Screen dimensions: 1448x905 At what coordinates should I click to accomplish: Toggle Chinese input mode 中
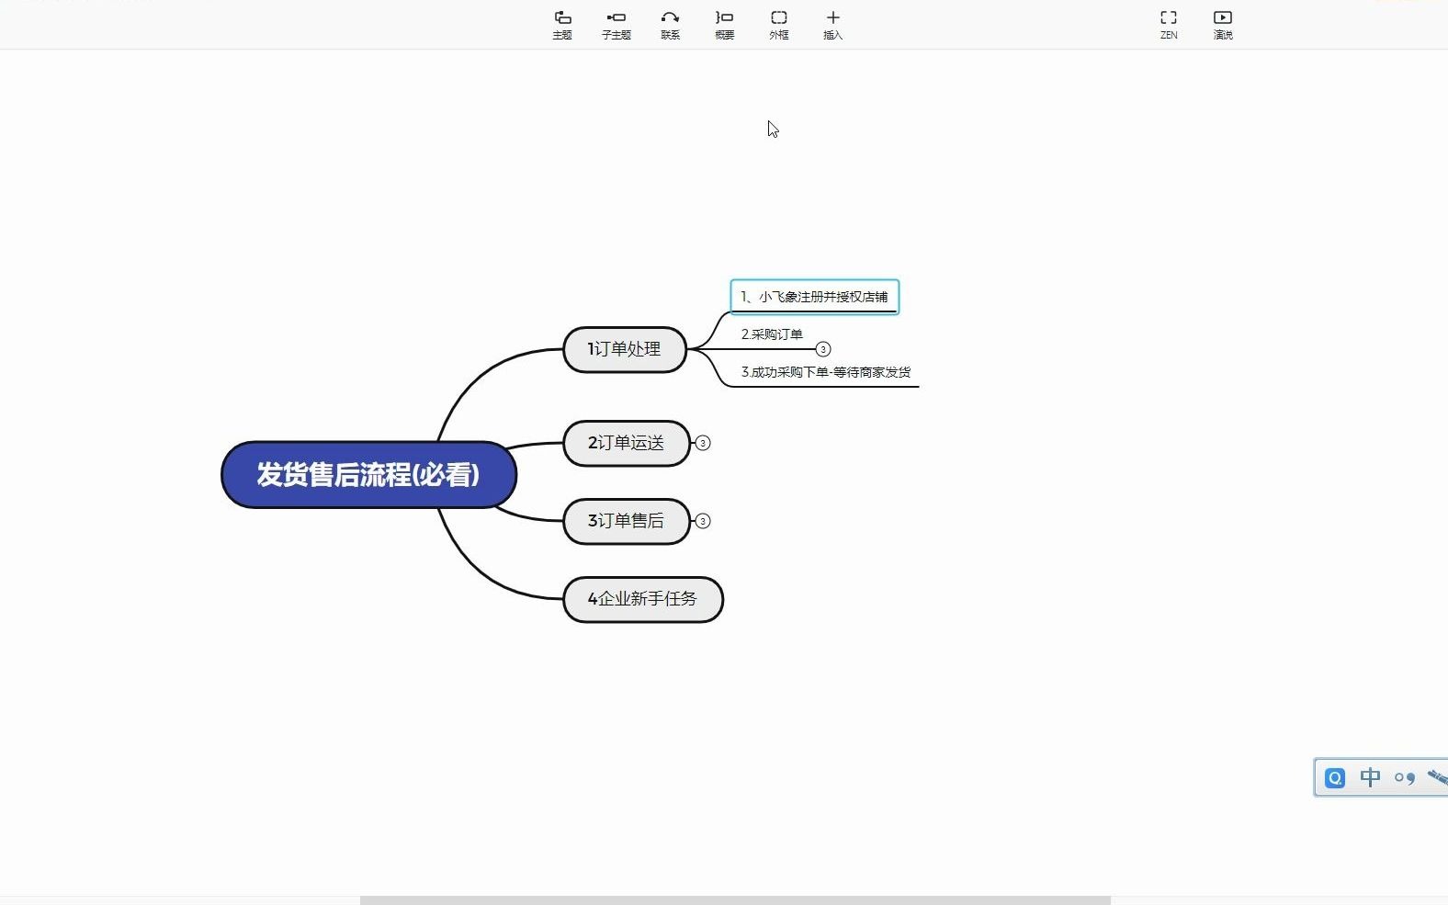(1370, 778)
